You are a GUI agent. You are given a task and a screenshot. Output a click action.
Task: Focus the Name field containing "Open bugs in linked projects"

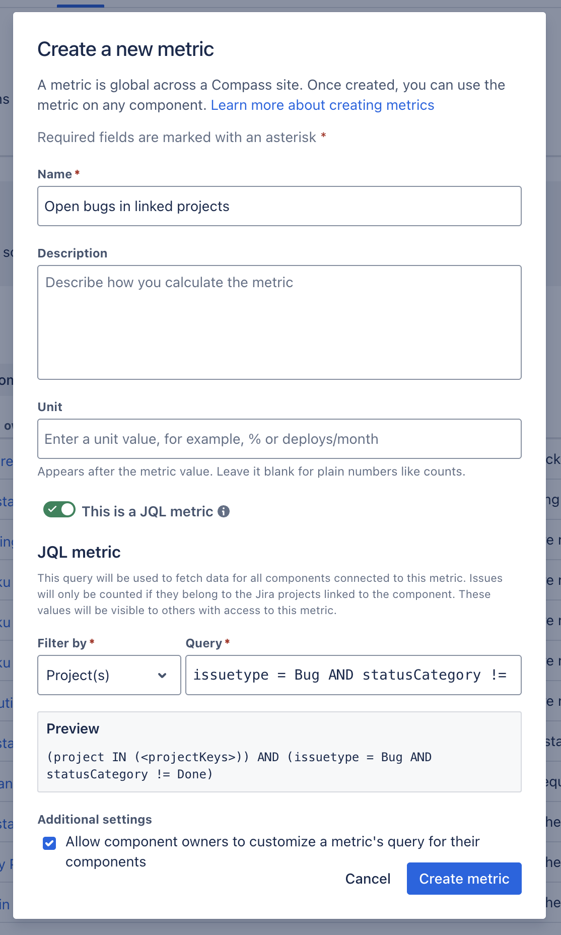click(279, 206)
